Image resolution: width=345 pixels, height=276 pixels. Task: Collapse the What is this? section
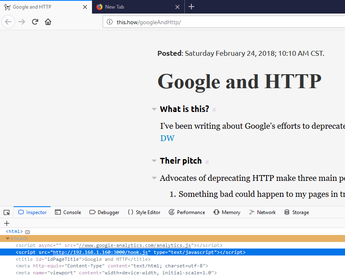tap(154, 109)
